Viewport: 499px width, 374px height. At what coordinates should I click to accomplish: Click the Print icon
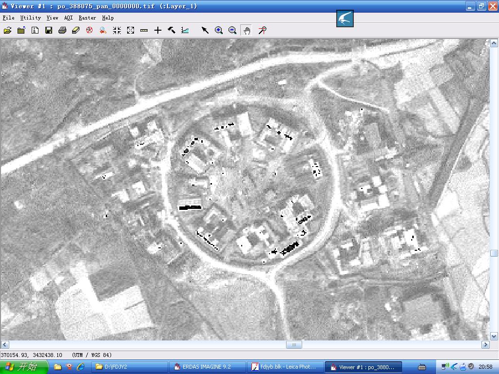tap(62, 30)
